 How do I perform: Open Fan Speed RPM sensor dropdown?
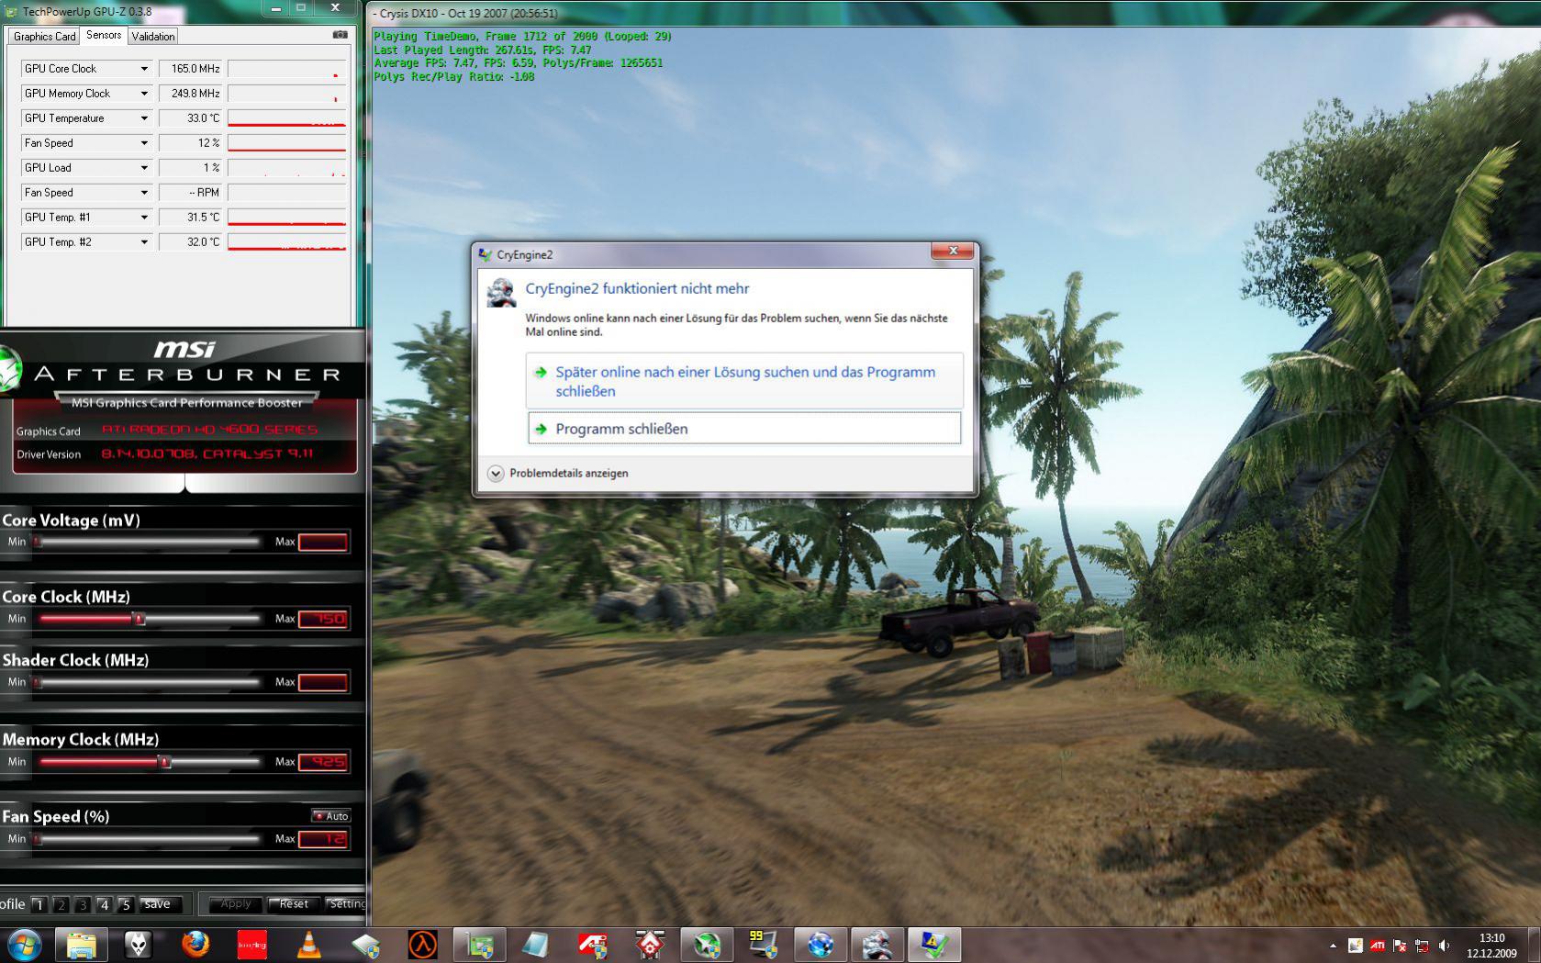point(144,193)
